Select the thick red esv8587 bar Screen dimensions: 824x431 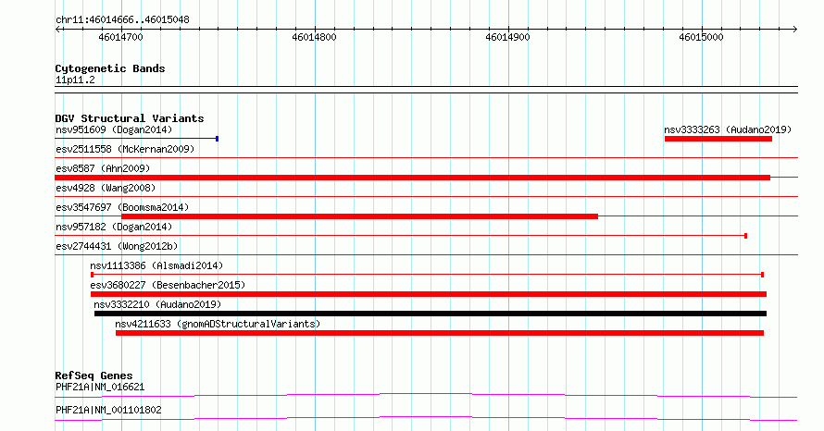click(413, 178)
